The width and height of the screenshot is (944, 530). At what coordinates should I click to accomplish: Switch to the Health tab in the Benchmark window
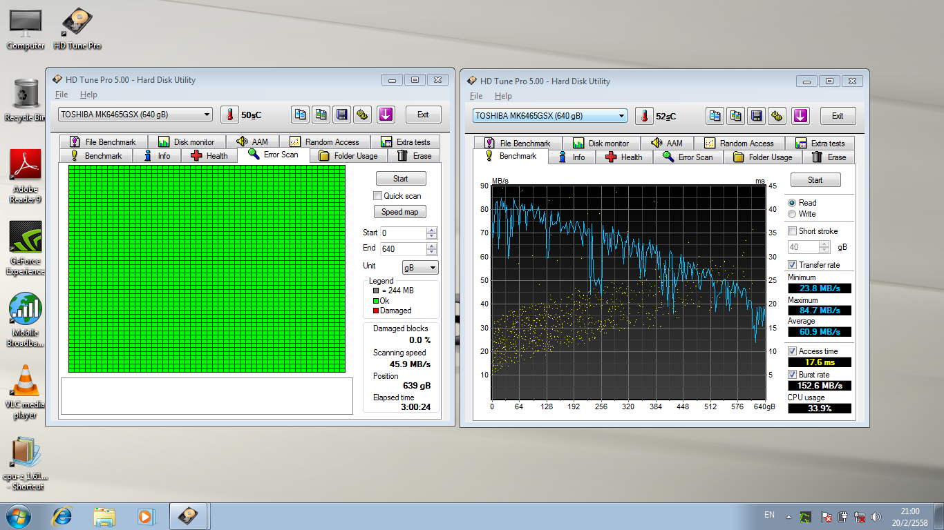[625, 157]
